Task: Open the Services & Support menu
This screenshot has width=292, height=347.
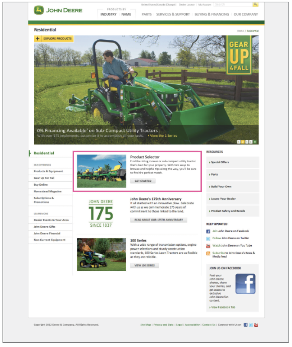Action: pyautogui.click(x=173, y=14)
